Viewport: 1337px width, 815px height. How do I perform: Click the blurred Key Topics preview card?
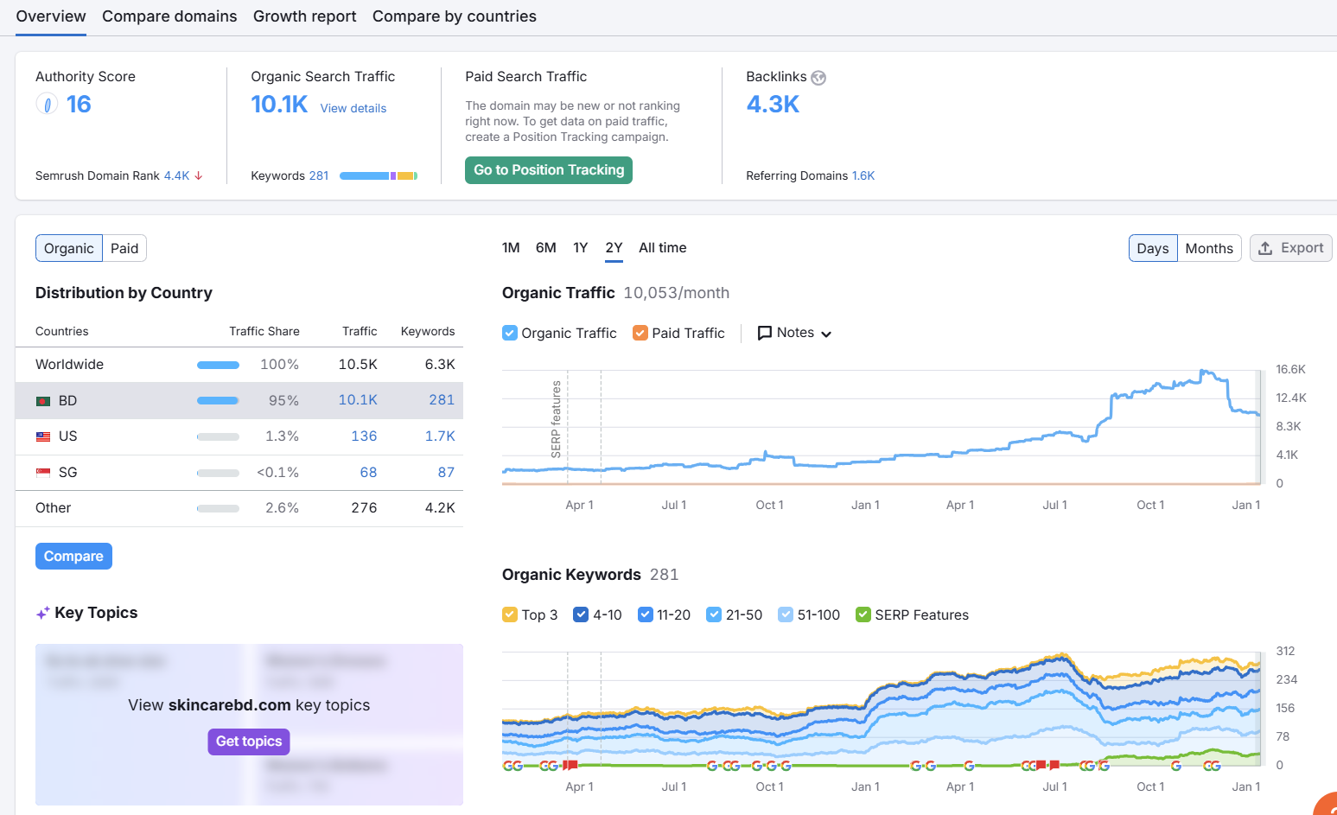tap(249, 724)
